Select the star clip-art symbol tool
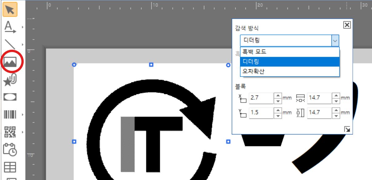The height and width of the screenshot is (180, 372). coord(10,80)
